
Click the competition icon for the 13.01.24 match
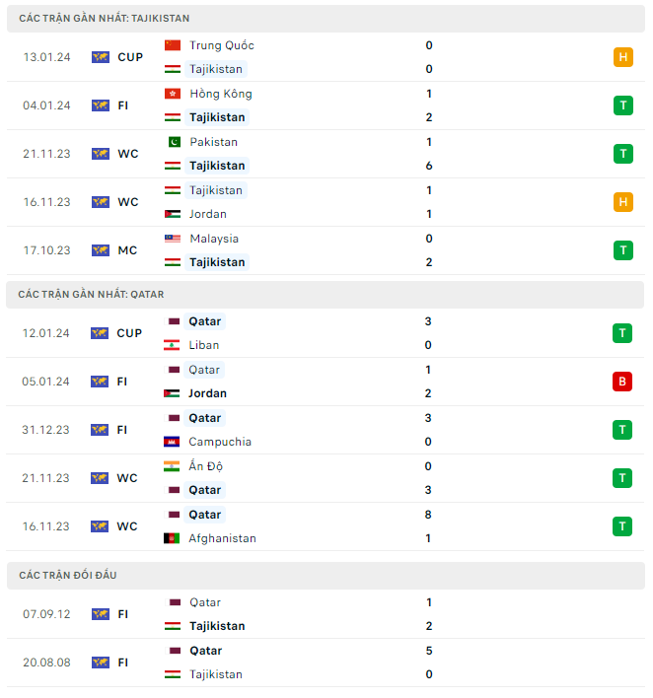pyautogui.click(x=100, y=57)
